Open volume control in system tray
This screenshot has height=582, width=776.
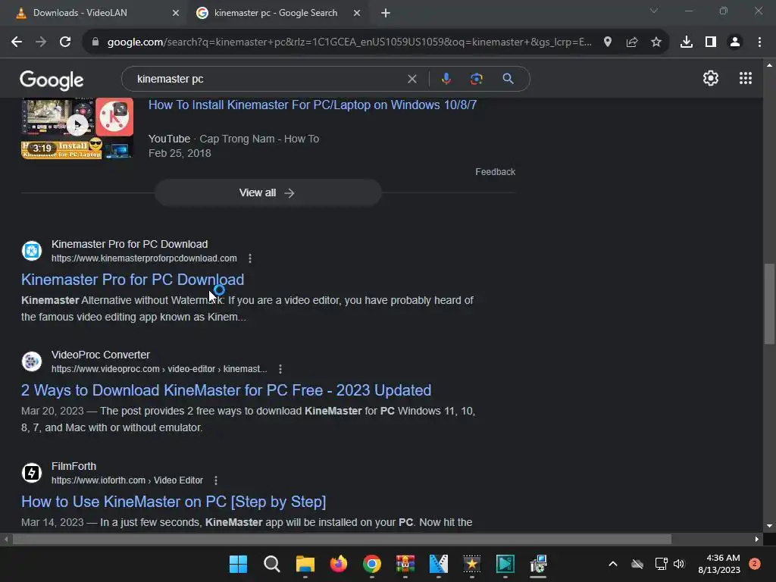pos(679,564)
